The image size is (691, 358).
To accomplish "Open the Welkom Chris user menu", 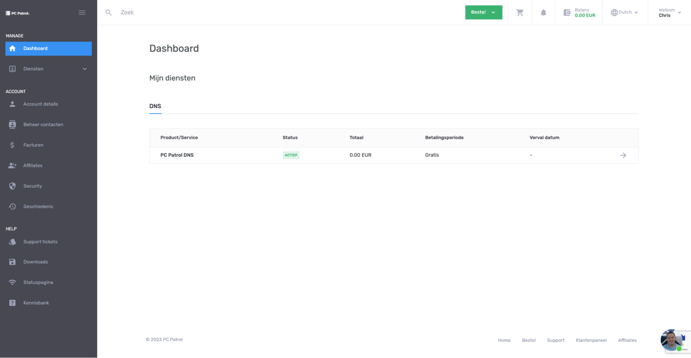I will tap(669, 13).
